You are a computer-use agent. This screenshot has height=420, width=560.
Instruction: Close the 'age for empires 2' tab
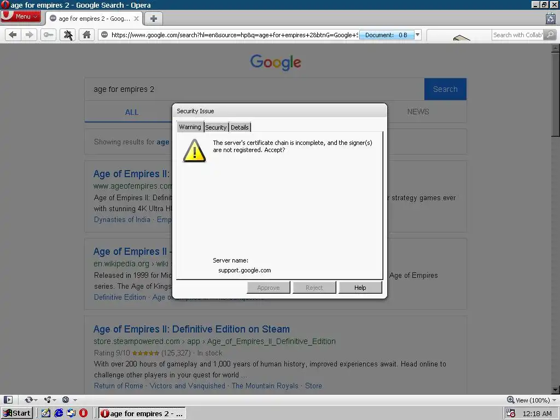(136, 19)
